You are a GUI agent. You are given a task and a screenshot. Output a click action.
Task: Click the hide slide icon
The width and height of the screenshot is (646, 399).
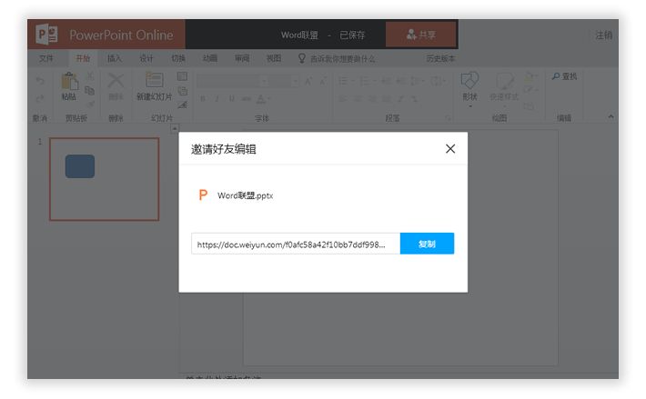[x=182, y=105]
